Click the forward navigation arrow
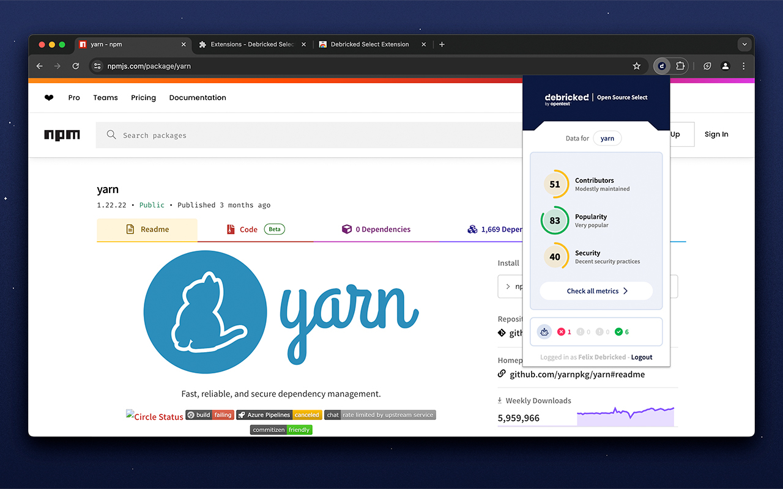This screenshot has width=783, height=489. pos(58,66)
